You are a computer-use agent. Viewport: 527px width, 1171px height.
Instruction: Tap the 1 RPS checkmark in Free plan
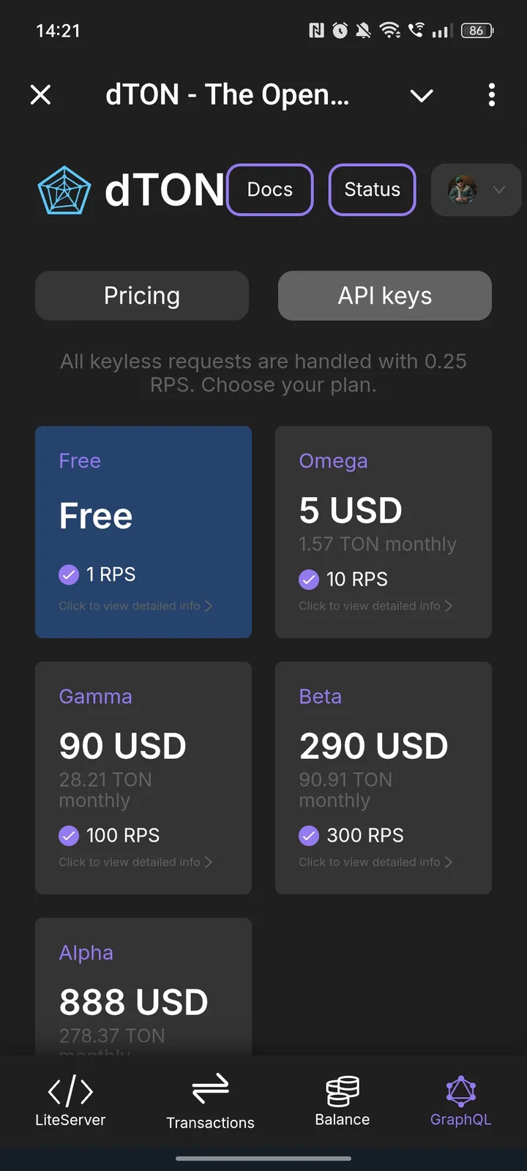(x=69, y=575)
